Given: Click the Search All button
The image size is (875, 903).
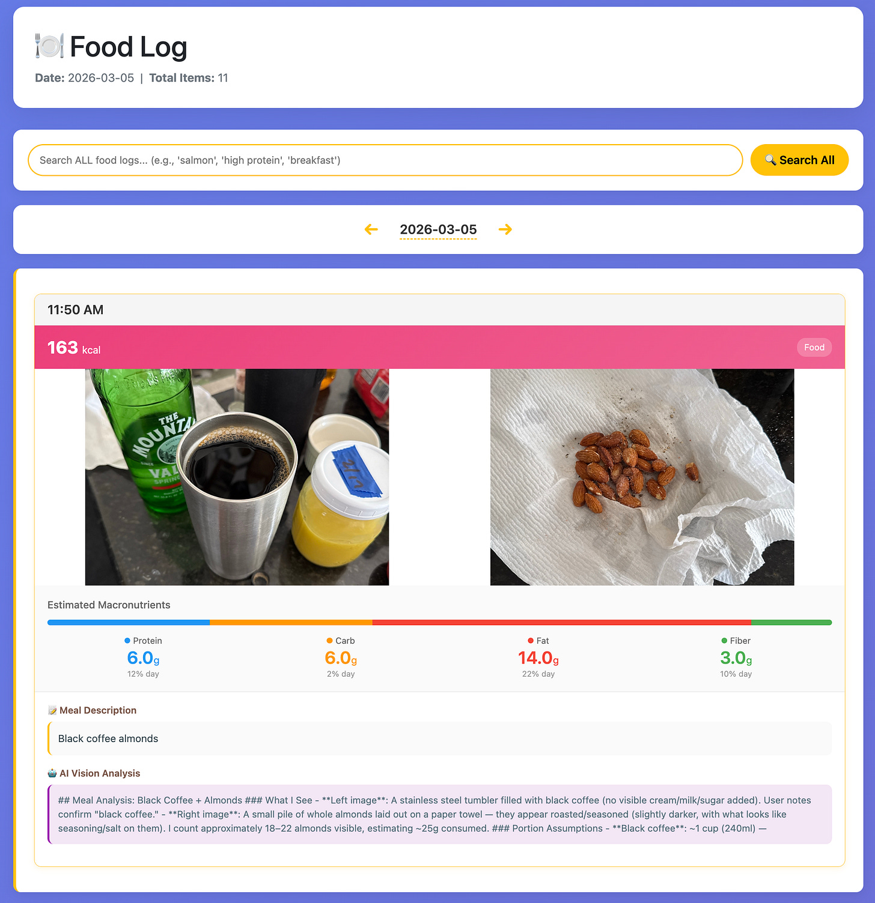Looking at the screenshot, I should click(799, 160).
